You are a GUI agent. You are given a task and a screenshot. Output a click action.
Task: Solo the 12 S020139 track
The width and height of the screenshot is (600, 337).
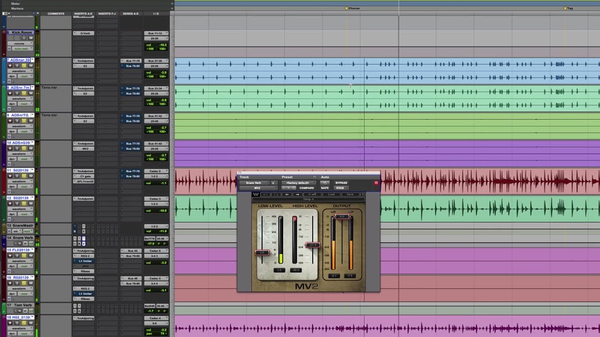coord(24,204)
